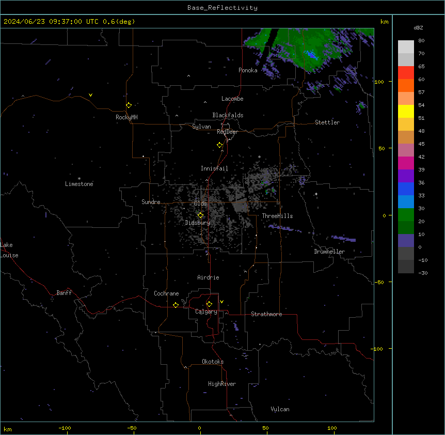Pick the orange 57-60 dBZ legend swatch
Image resolution: width=445 pixels, height=435 pixels.
406,85
